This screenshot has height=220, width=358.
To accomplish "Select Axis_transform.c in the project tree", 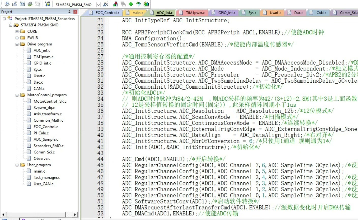I will pos(48,114).
